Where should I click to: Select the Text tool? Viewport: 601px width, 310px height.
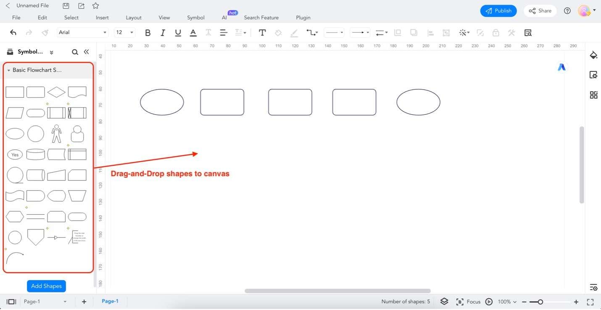click(262, 33)
